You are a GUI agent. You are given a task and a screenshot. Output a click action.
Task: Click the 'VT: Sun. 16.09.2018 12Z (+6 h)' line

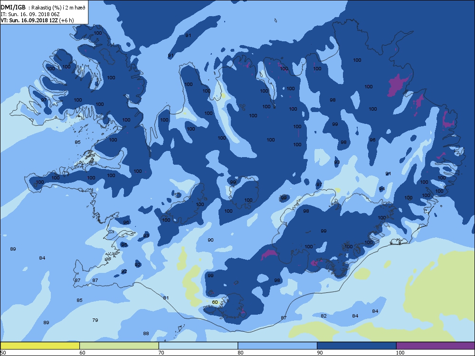point(37,20)
